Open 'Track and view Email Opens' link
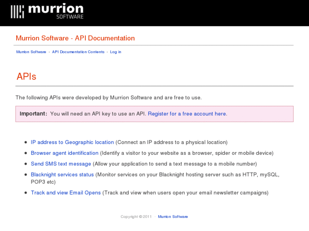Screen dimensions: 309x231 tap(66, 193)
